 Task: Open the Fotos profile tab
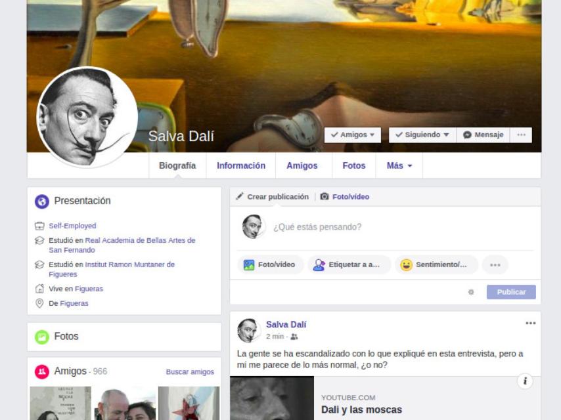coord(354,165)
